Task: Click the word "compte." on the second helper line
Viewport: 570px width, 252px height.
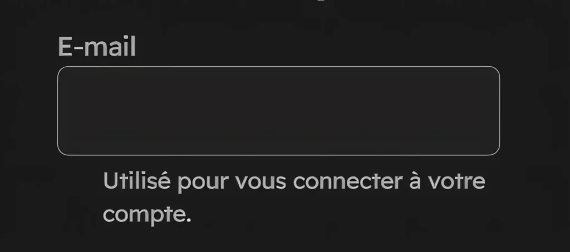Action: [147, 214]
